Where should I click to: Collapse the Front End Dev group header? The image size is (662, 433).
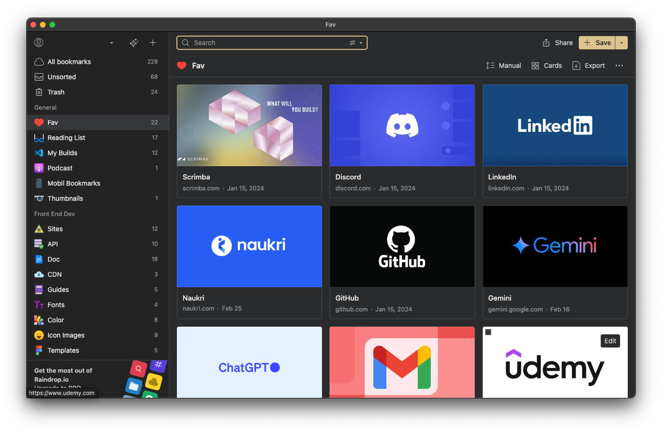(55, 214)
